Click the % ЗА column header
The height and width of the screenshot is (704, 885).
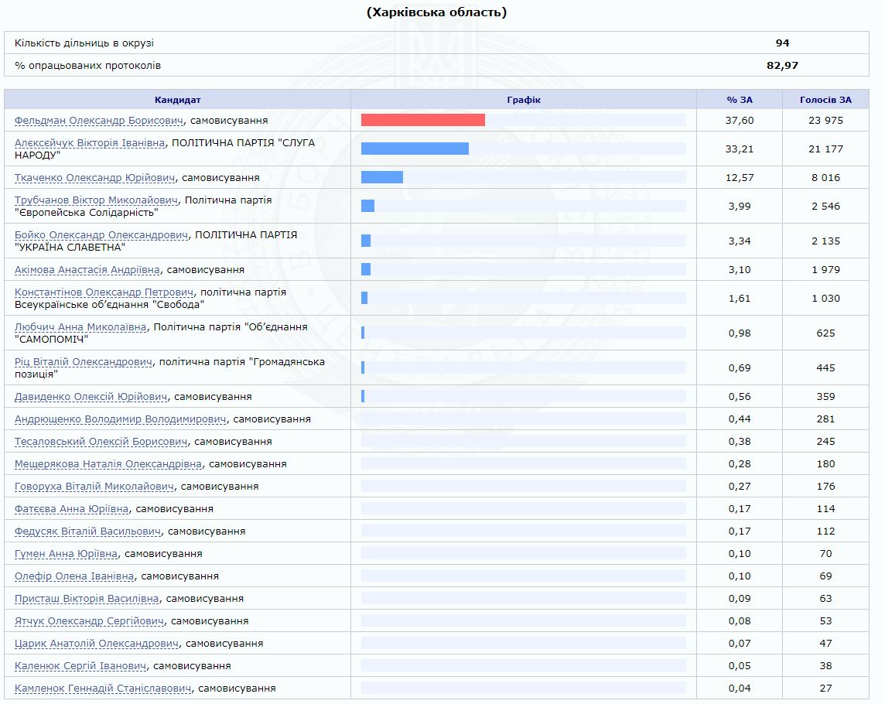pos(739,100)
